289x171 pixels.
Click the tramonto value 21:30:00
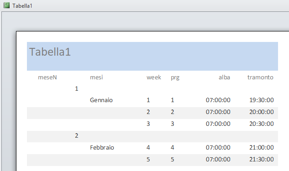click(262, 159)
